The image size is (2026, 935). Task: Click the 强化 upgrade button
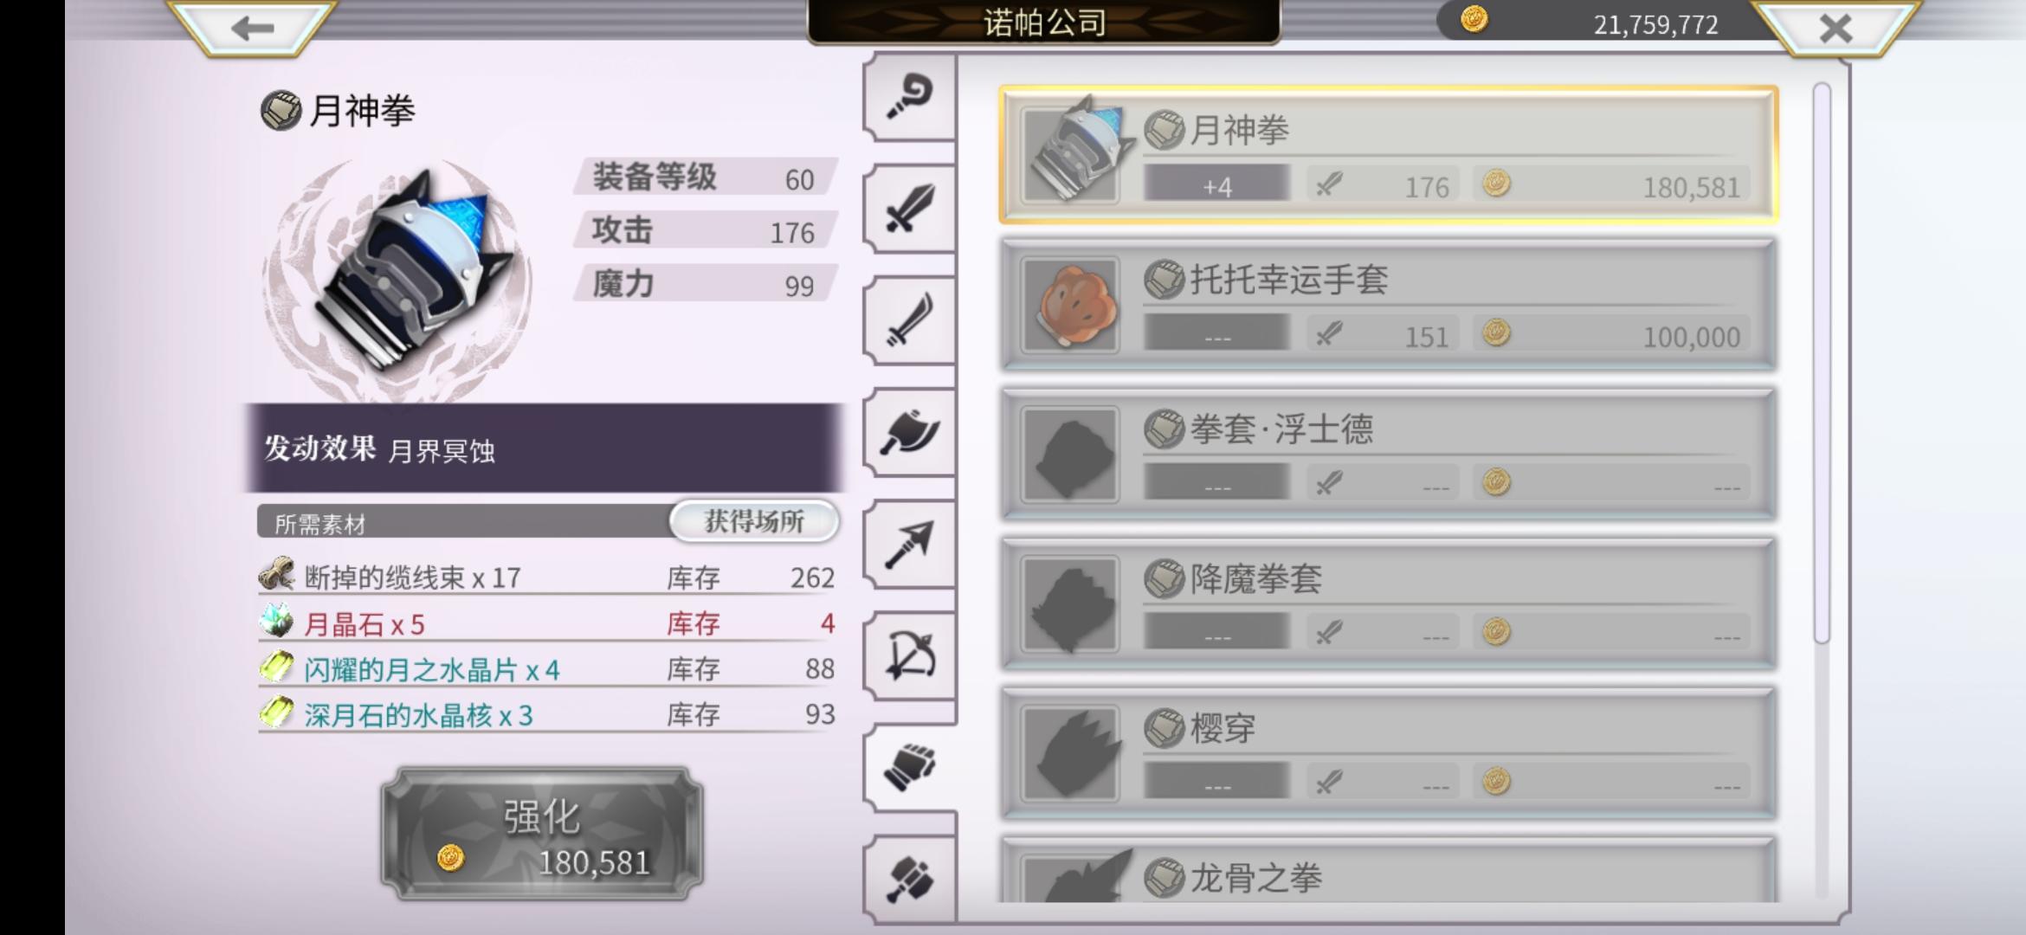(542, 833)
